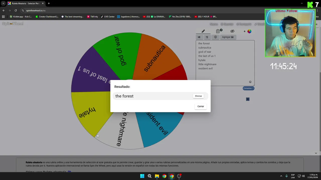This screenshot has height=180, width=321.
Task: Click the Compartir menu item
Action: [x=244, y=24]
